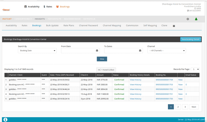Open booking number 8905000000001701
The height and width of the screenshot is (122, 207).
(164, 94)
